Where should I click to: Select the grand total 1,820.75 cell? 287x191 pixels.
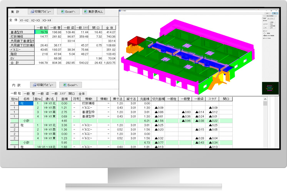tap(109, 63)
